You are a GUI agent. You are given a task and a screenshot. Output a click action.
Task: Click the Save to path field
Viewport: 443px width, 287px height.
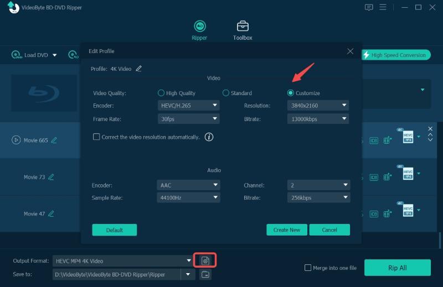pos(116,274)
